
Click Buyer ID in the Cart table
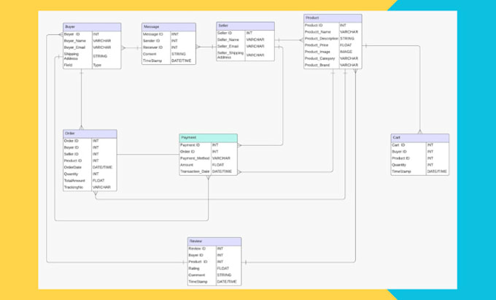(x=399, y=152)
